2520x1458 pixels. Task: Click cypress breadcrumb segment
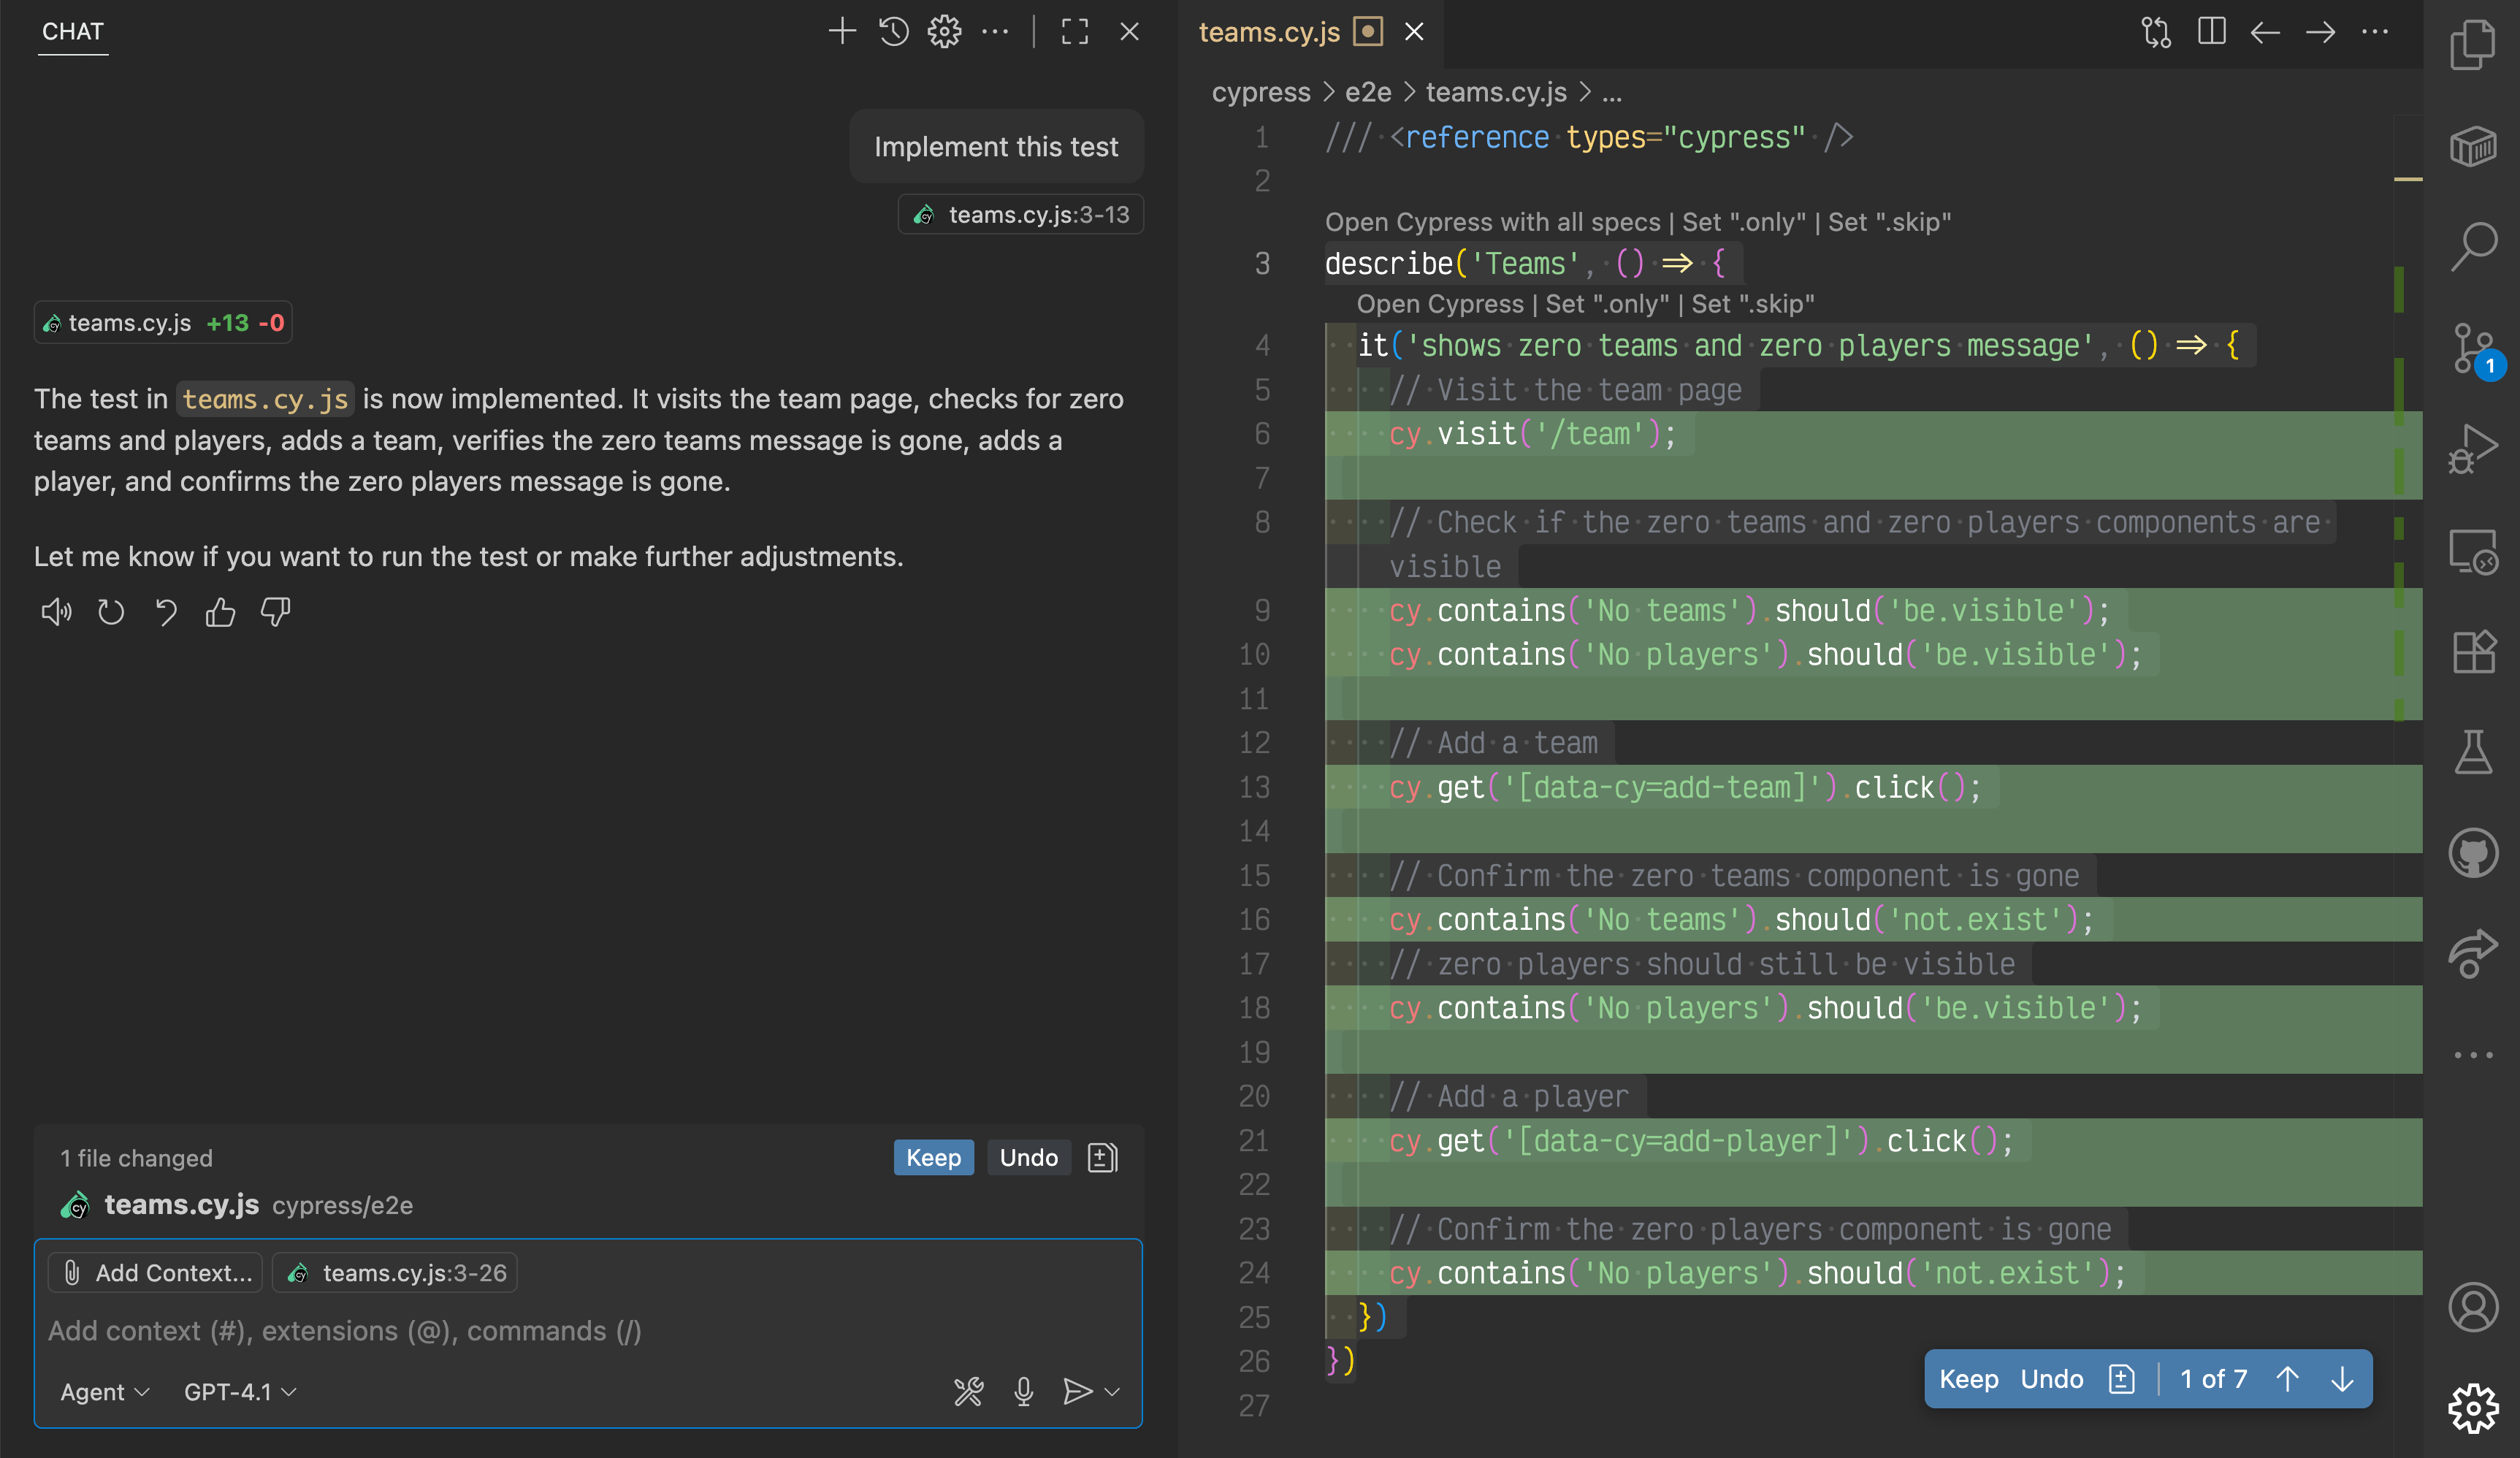pos(1261,92)
